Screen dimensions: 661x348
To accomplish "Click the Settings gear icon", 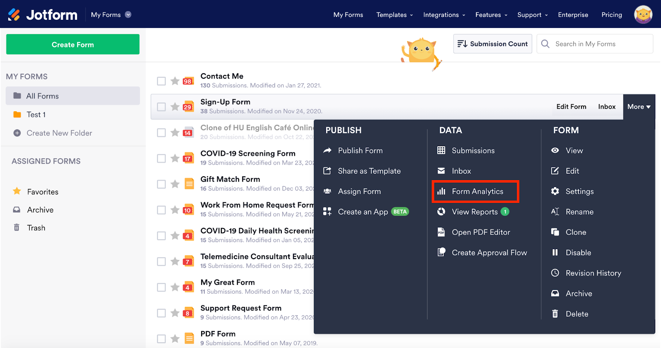I will click(555, 191).
